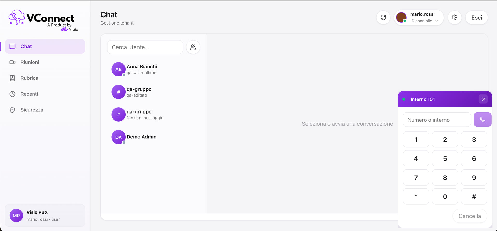
Task: Dial digit 5 on keypad
Action: (445, 158)
